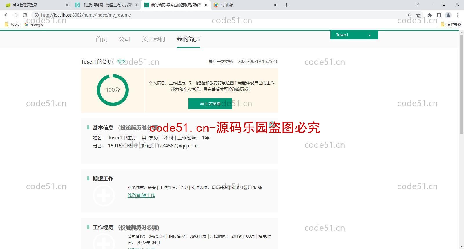Share this page icon in address bar

tap(409, 15)
